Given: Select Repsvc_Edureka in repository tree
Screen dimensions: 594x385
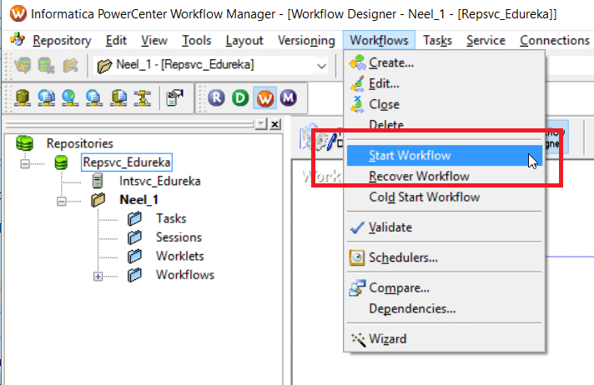Looking at the screenshot, I should click(x=127, y=162).
